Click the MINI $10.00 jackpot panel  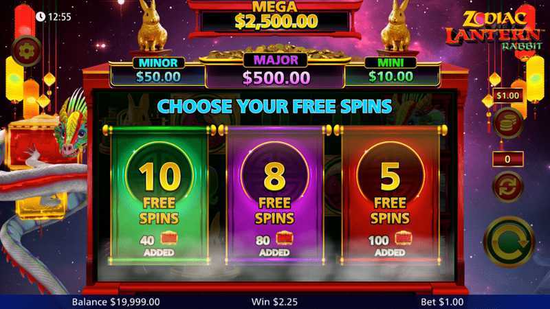[390, 71]
